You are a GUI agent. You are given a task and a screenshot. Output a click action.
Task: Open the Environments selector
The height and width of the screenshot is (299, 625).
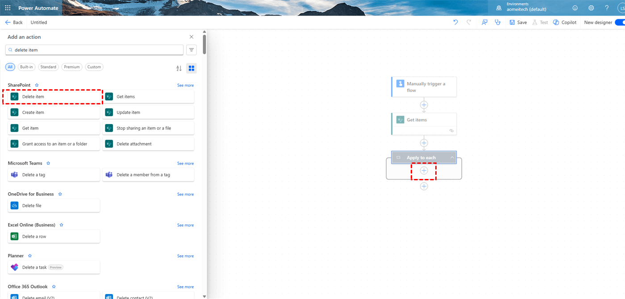pyautogui.click(x=521, y=7)
